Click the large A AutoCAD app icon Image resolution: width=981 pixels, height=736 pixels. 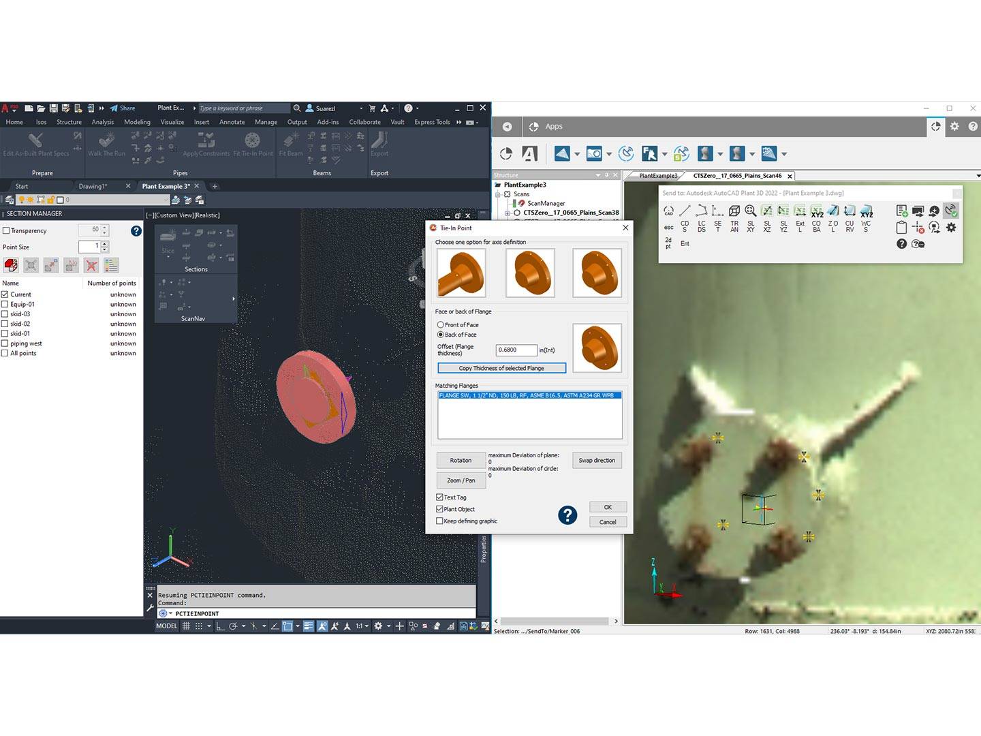530,154
